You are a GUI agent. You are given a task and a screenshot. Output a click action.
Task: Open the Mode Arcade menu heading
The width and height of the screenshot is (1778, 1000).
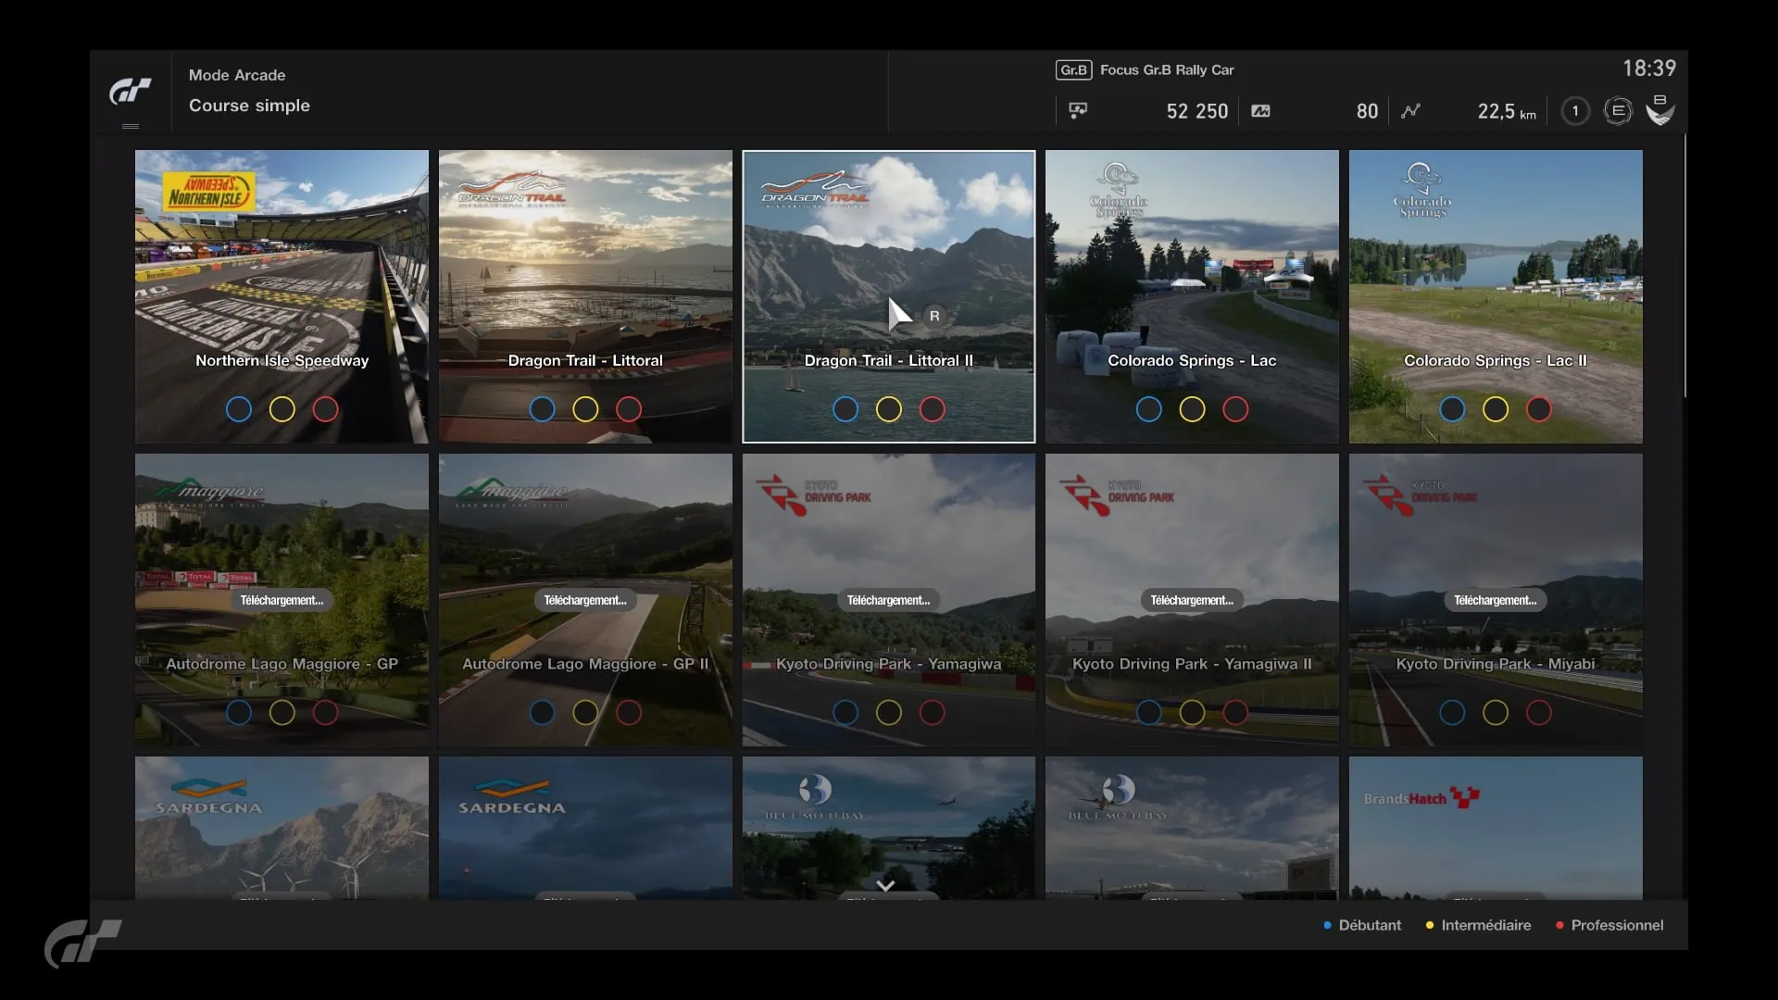(x=237, y=75)
